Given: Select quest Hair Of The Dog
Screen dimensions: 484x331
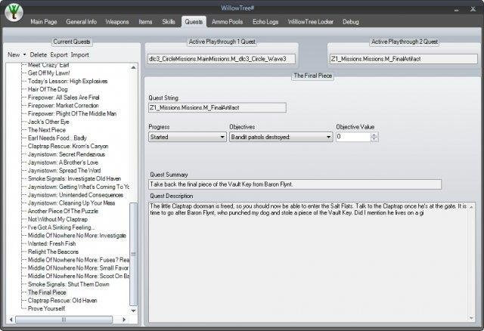Looking at the screenshot, I should click(48, 89).
